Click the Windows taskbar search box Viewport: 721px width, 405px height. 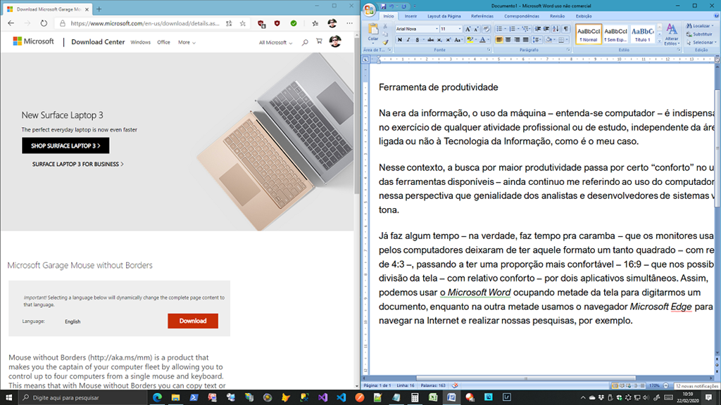[81, 397]
